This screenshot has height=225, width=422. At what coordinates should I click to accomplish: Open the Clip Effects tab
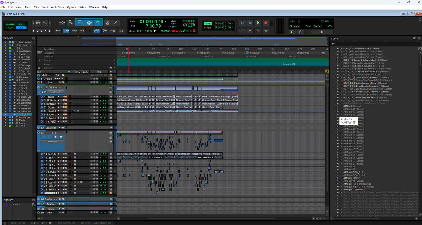[x=39, y=223]
